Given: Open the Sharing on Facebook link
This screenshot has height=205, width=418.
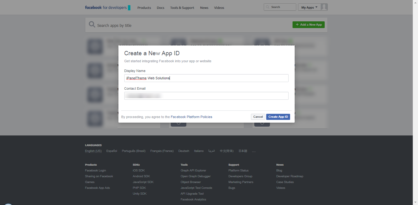Looking at the screenshot, I should [x=99, y=176].
